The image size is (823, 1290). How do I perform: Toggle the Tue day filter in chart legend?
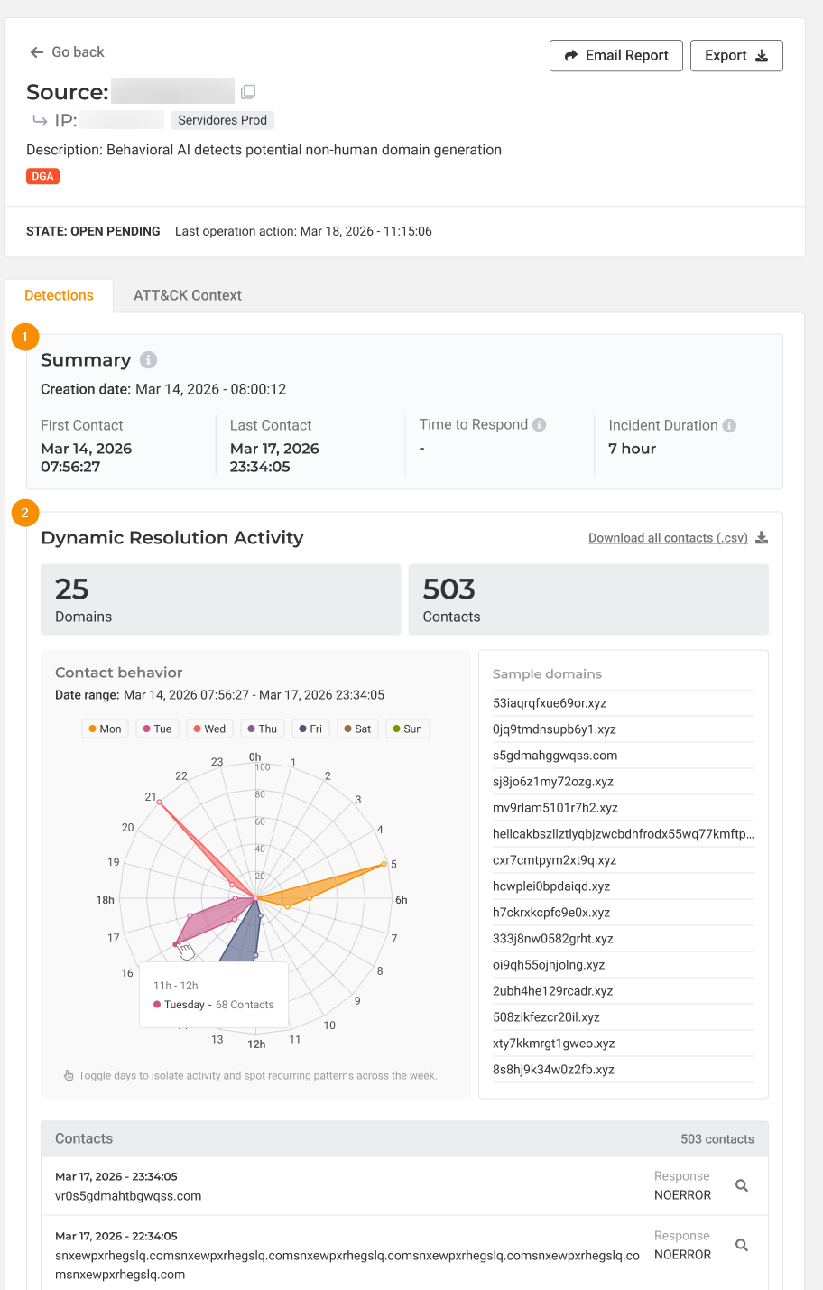click(x=157, y=729)
